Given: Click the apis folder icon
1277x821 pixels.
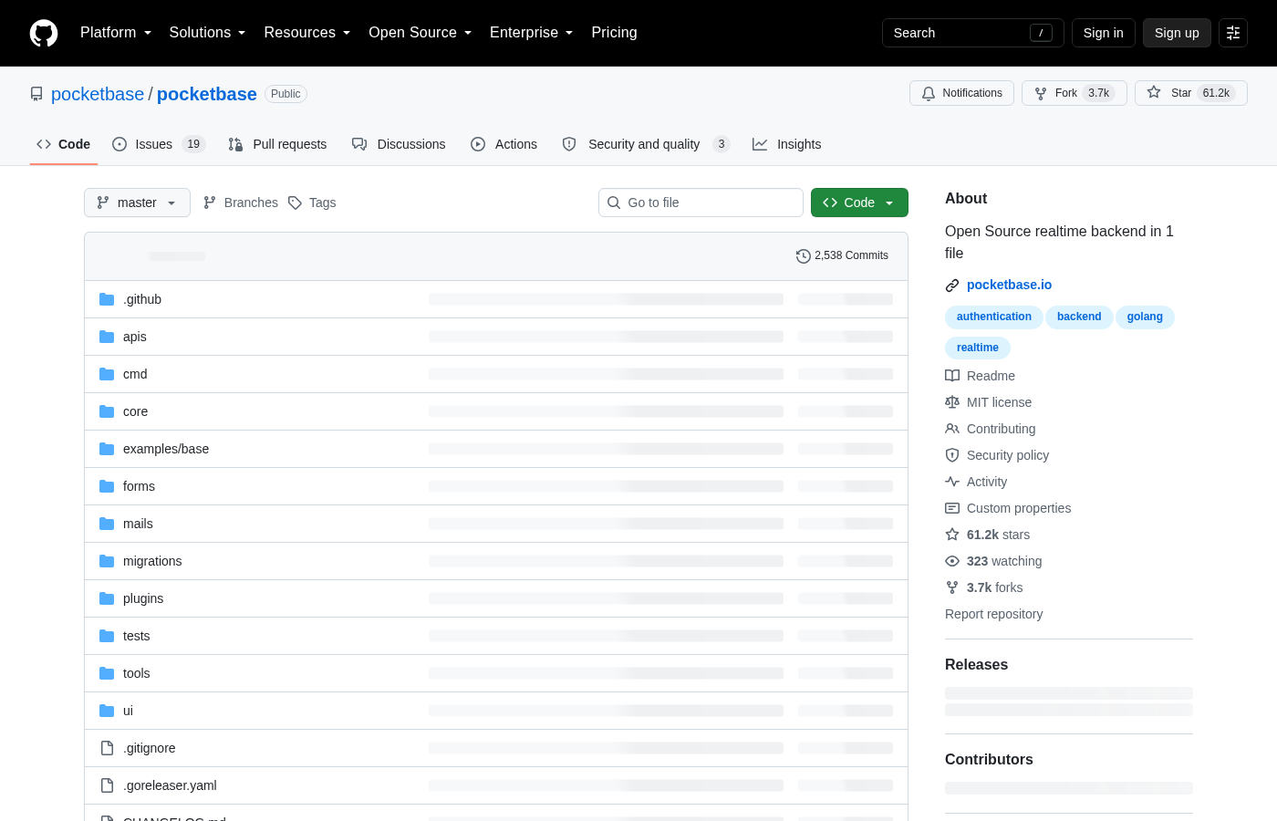Looking at the screenshot, I should tap(107, 337).
